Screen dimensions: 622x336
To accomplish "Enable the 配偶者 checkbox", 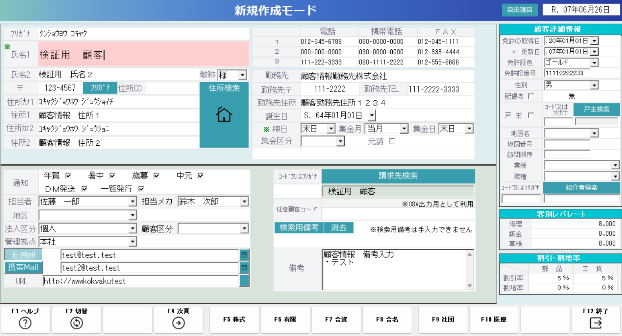I will (x=531, y=96).
